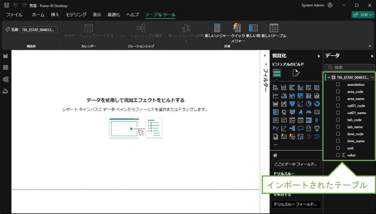
Task: Click the save icon in title bar
Action: [7, 5]
